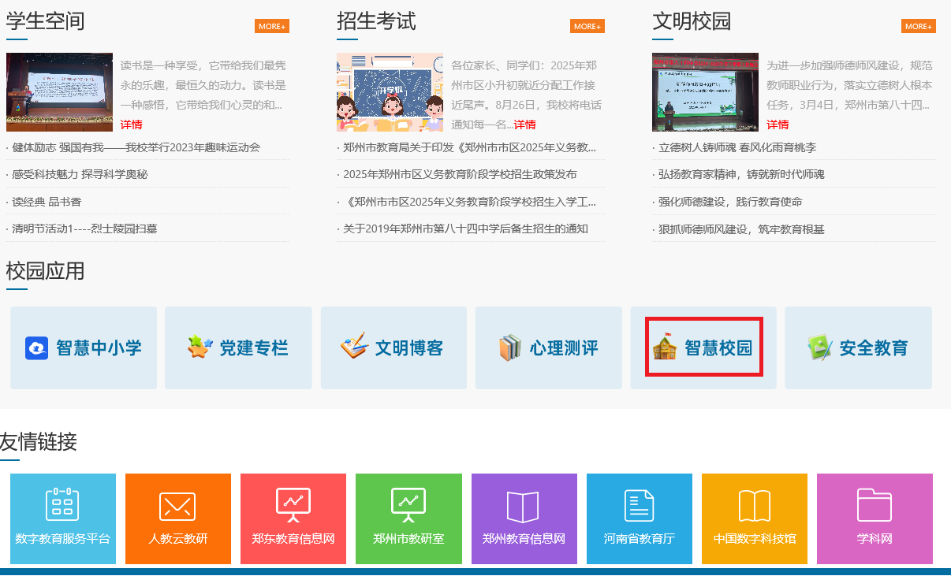The height and width of the screenshot is (576, 951).
Task: Click the 安全教育 green icon
Action: (x=820, y=347)
